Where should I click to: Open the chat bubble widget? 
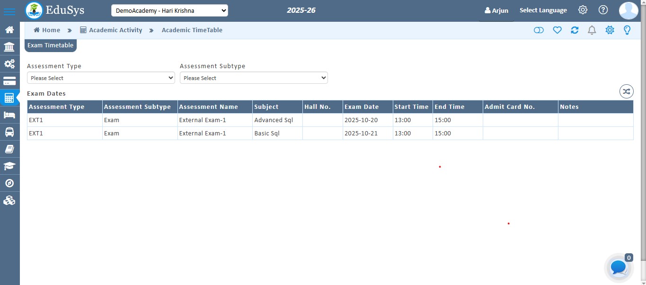[x=619, y=267]
